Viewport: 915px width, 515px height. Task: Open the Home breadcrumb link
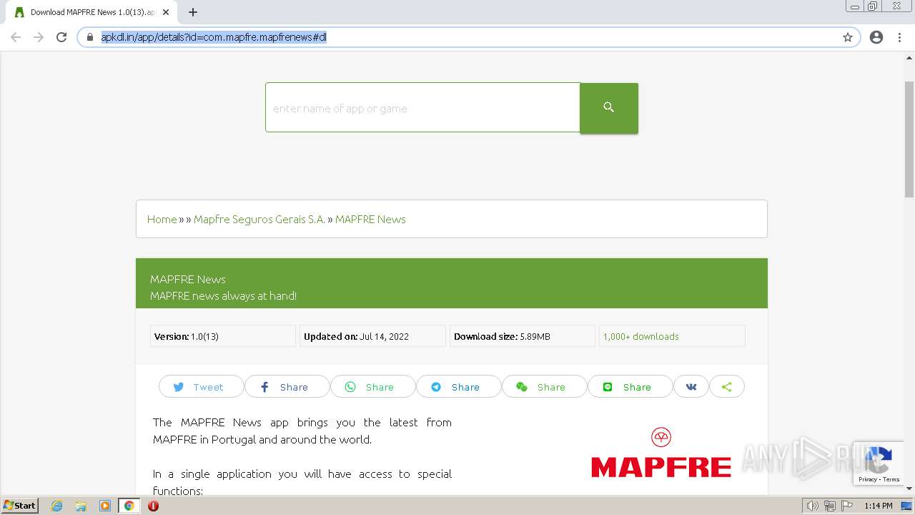click(x=162, y=219)
